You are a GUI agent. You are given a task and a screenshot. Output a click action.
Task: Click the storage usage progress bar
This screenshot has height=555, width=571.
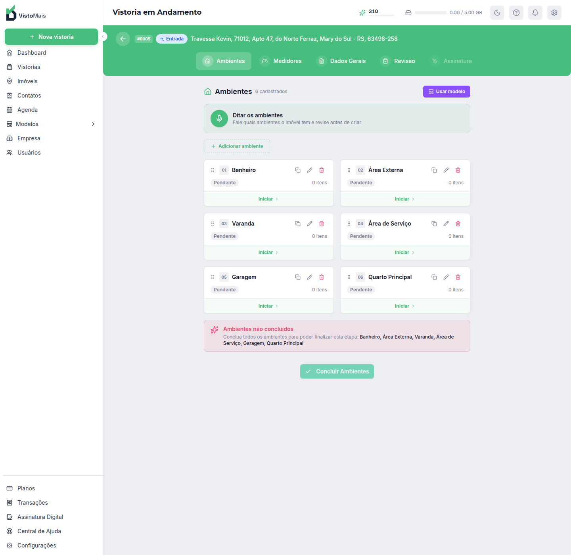point(431,13)
